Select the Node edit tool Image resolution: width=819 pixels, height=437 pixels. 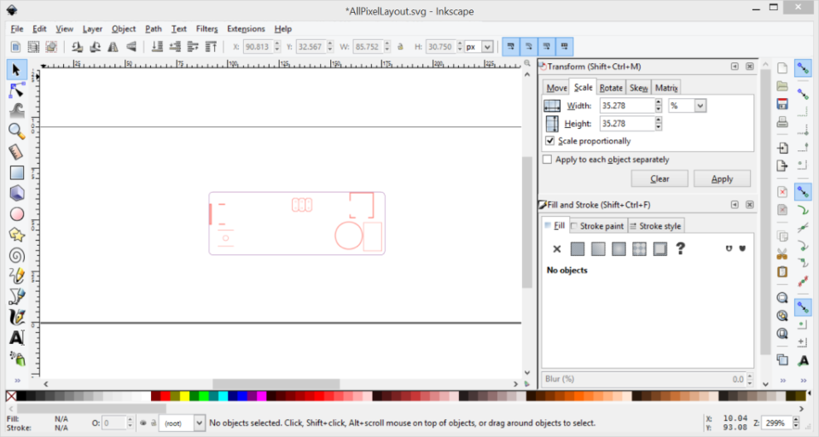[16, 90]
